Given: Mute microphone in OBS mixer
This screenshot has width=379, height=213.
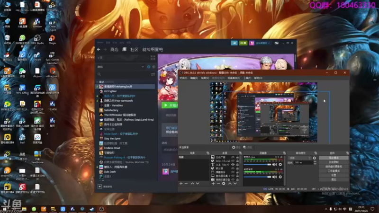Looking at the screenshot, I should click(274, 164).
